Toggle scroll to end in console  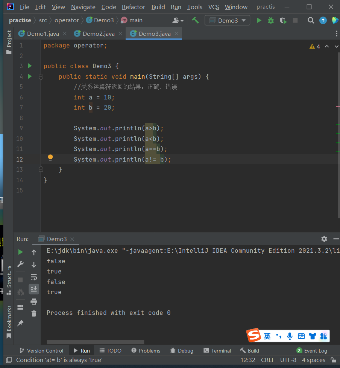tap(34, 289)
